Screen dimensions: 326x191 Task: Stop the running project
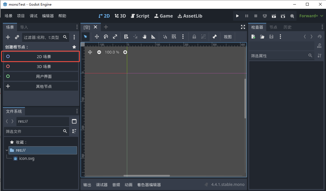click(x=256, y=16)
